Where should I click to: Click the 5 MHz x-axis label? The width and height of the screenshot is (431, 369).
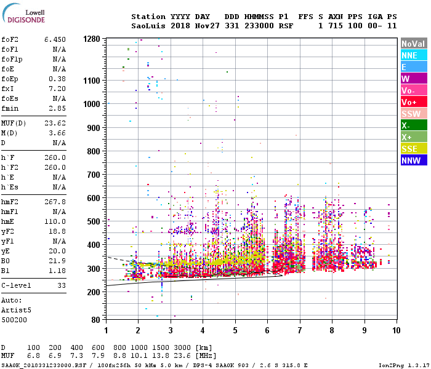(235, 330)
